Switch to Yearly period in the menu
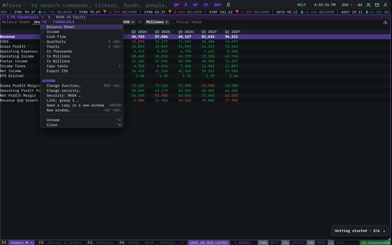The height and width of the screenshot is (245, 392). (82, 47)
